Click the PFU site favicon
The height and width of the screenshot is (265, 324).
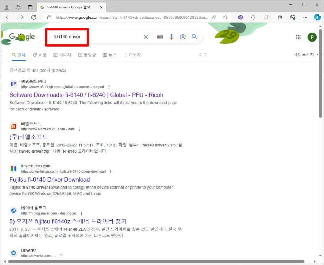click(x=13, y=84)
